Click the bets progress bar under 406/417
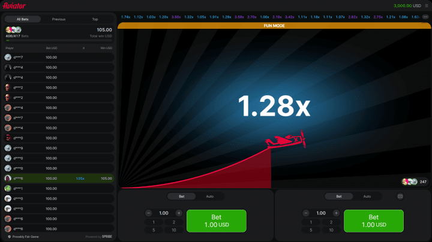The image size is (432, 242). 59,40
